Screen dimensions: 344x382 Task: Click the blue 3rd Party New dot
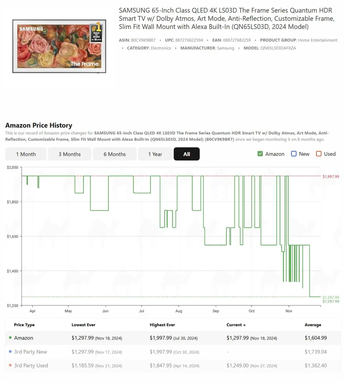point(10,352)
